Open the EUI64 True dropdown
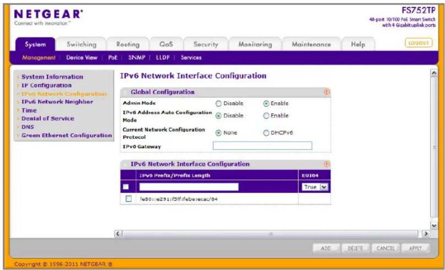Image resolution: width=445 pixels, height=270 pixels. 315,187
